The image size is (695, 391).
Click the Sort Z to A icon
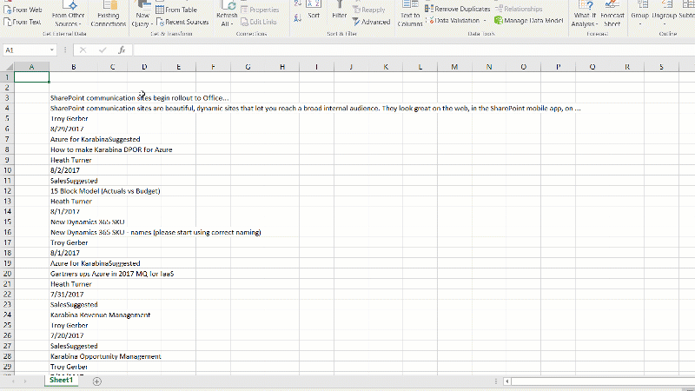(x=298, y=17)
